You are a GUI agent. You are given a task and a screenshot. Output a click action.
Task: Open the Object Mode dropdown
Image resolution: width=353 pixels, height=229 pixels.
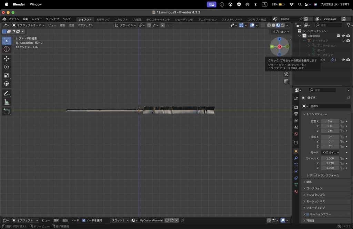pos(28,25)
